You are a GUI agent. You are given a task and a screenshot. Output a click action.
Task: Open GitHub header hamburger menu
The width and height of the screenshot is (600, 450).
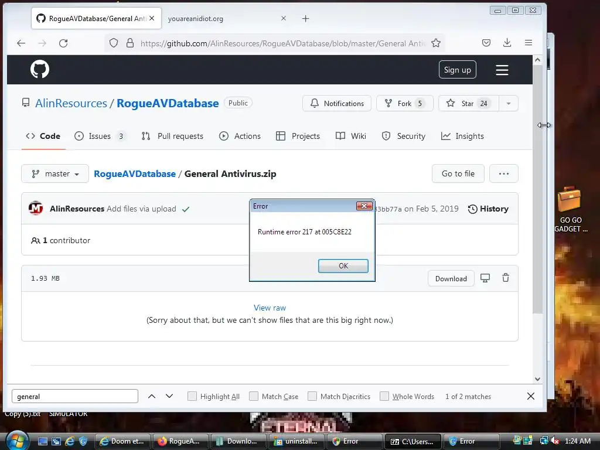502,70
